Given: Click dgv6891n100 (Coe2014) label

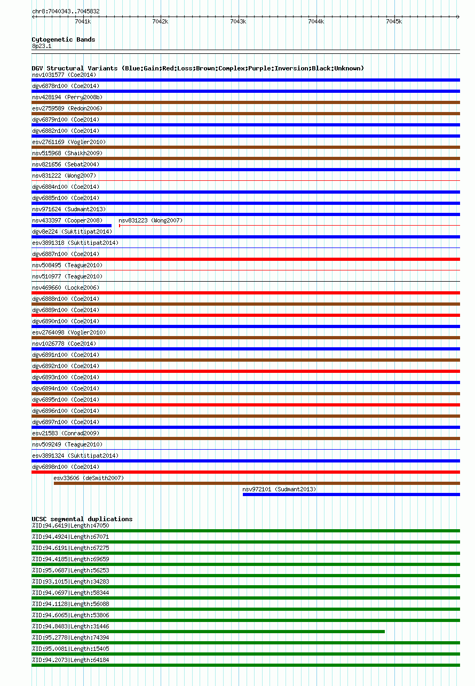Looking at the screenshot, I should coord(66,355).
